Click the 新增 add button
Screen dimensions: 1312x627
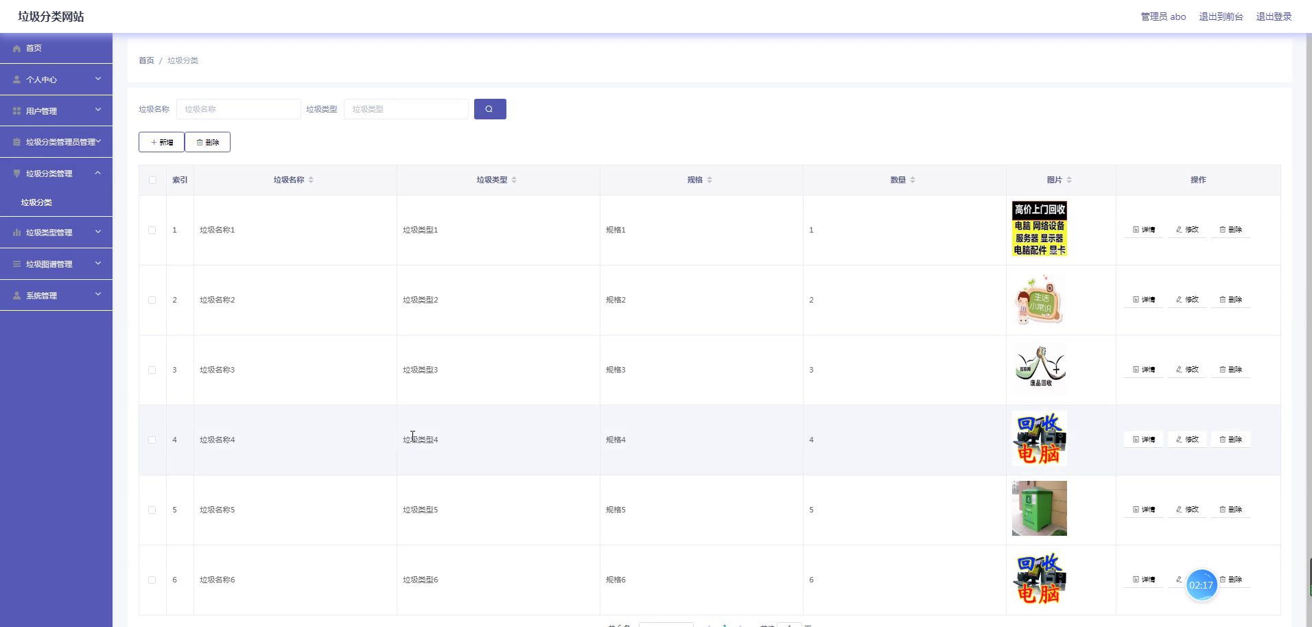point(161,142)
